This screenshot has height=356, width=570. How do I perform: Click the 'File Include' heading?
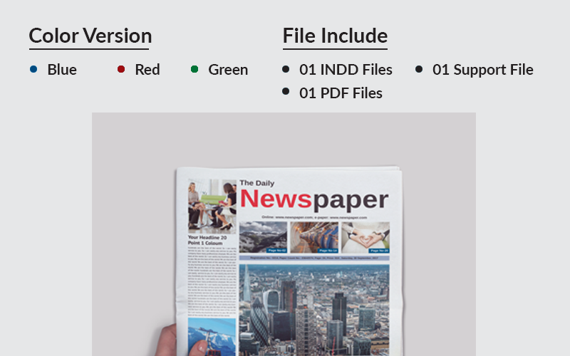pyautogui.click(x=335, y=36)
